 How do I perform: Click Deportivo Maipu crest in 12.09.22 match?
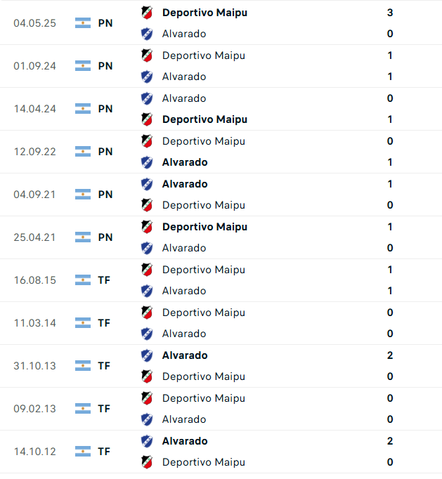[147, 141]
